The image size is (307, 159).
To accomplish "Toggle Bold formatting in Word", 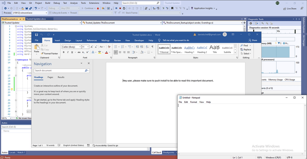I will coord(64,52).
